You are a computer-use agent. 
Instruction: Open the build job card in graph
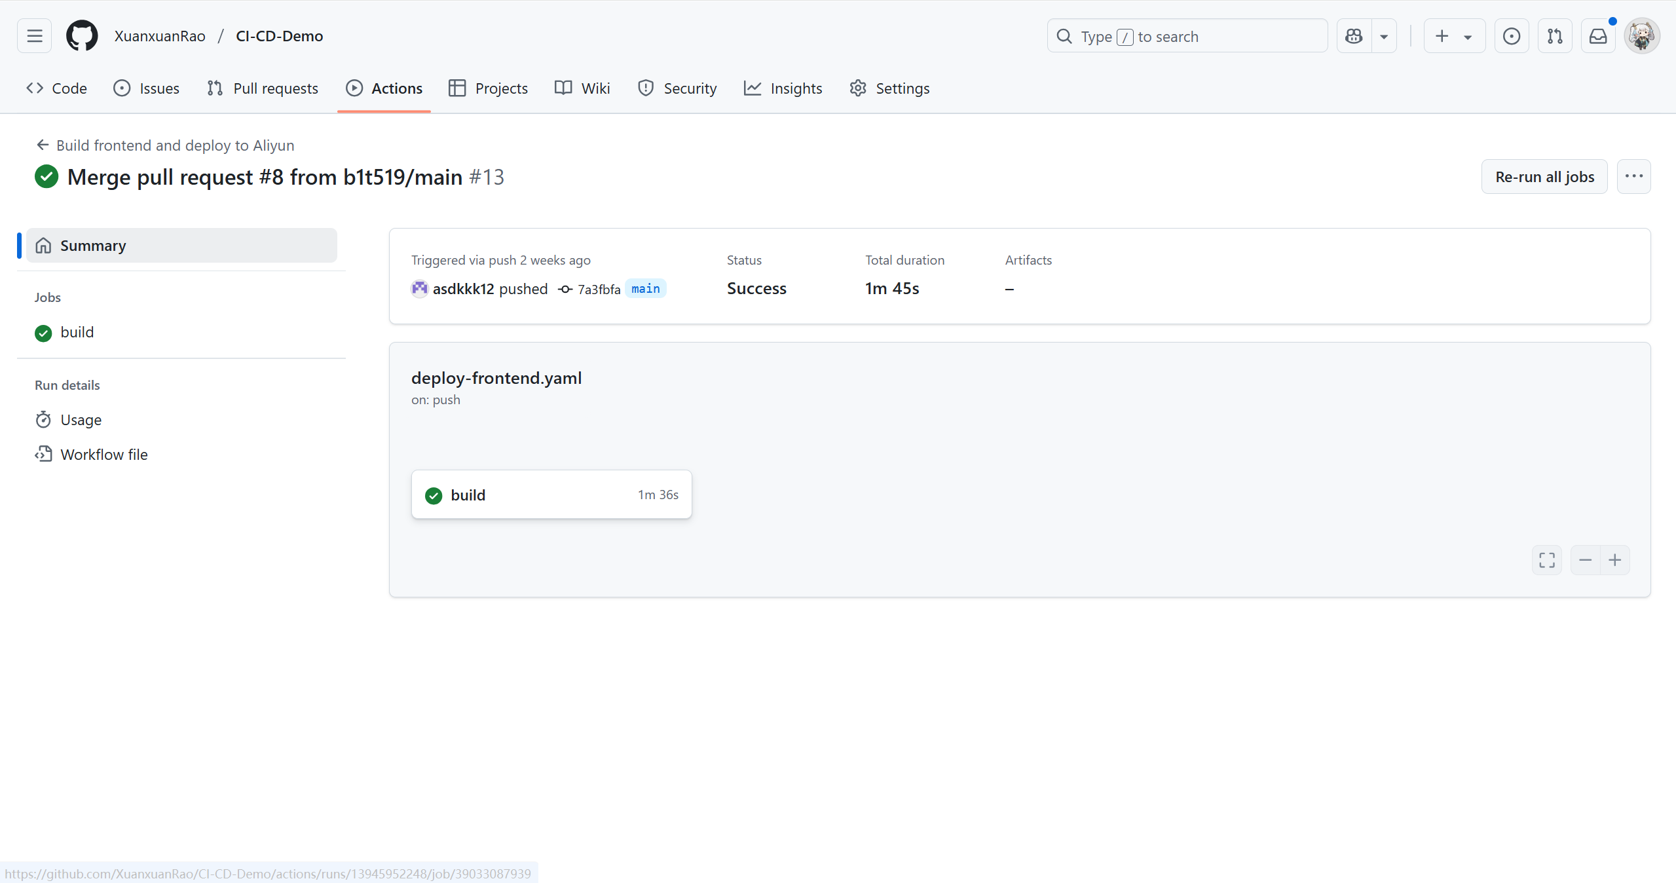(x=551, y=495)
